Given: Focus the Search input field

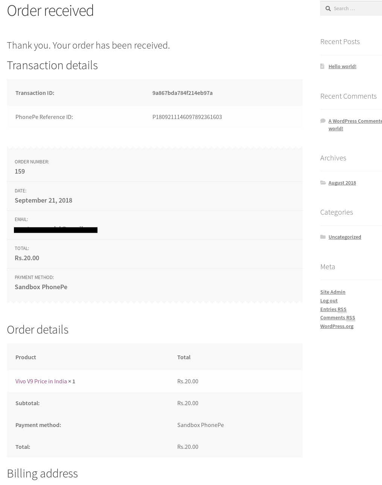Looking at the screenshot, I should 356,8.
